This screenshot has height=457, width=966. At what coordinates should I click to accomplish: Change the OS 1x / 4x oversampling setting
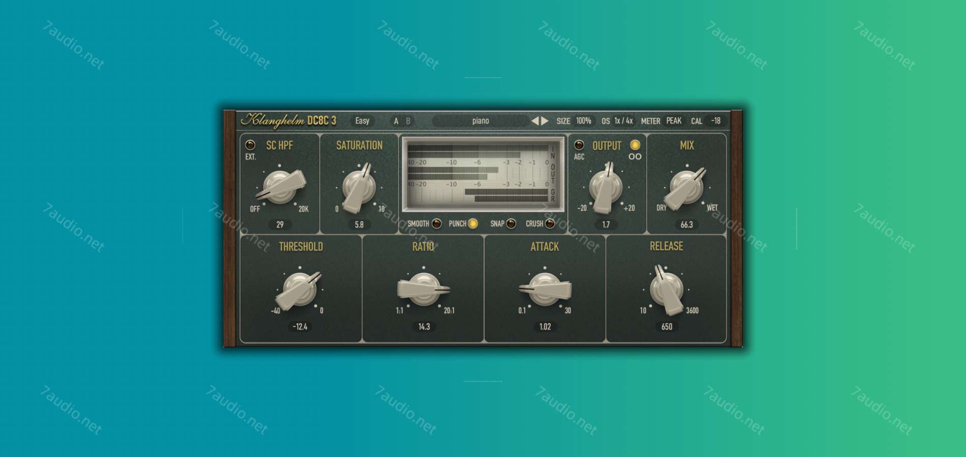[623, 121]
